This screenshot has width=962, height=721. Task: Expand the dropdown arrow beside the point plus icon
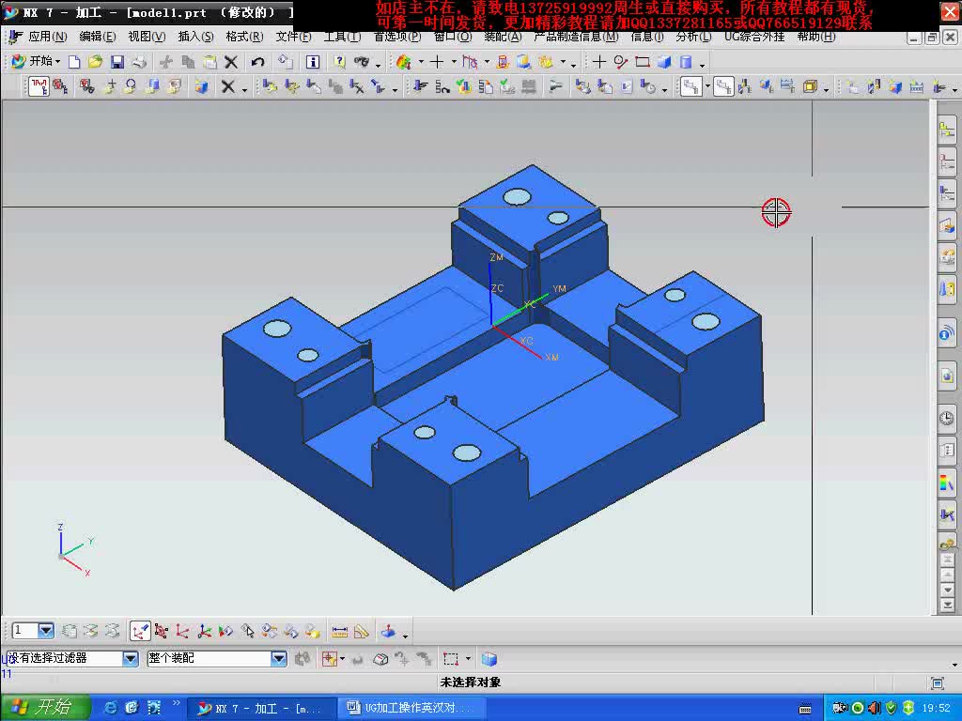pyautogui.click(x=454, y=62)
